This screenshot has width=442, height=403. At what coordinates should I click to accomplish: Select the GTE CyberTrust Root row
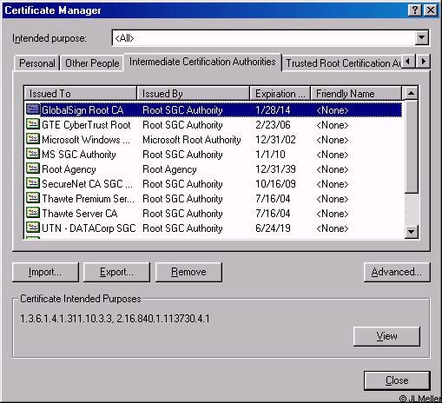point(214,124)
